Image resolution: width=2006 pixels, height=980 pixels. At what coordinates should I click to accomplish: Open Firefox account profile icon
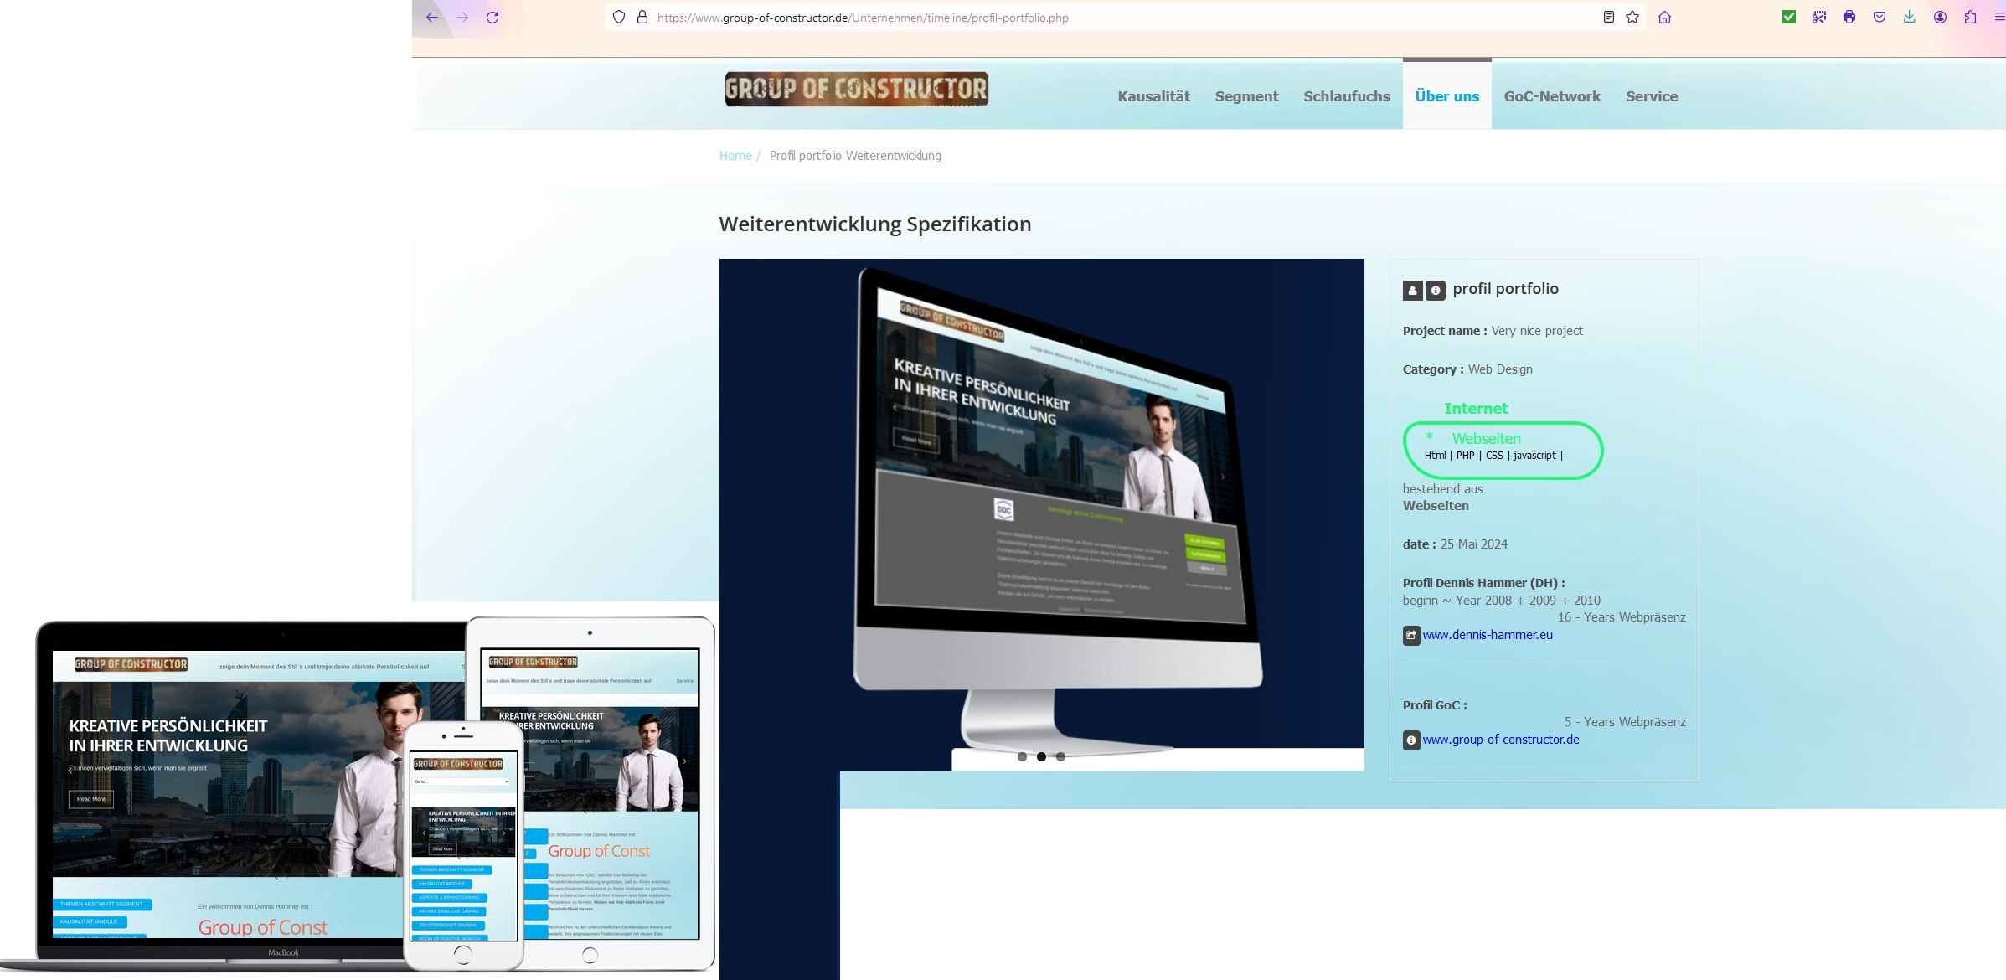point(1940,18)
